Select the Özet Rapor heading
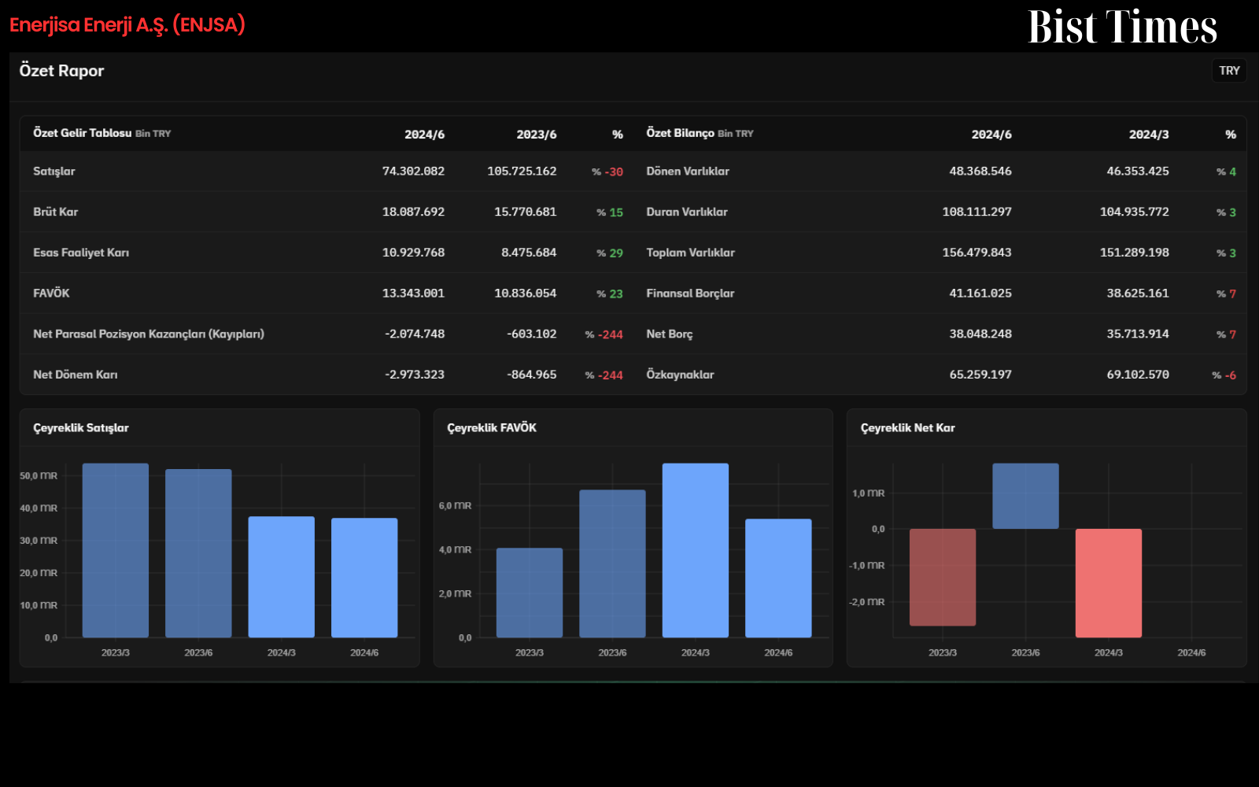Screen dimensions: 1259x787 click(61, 71)
